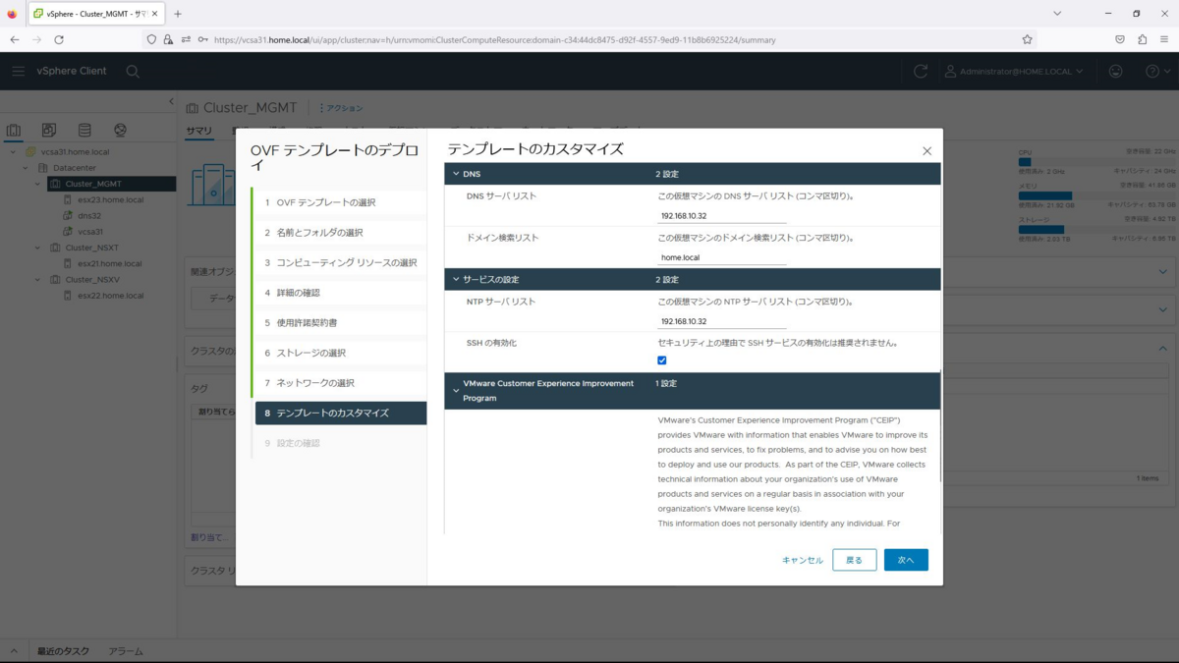Click the 次へ button
This screenshot has width=1179, height=663.
(x=906, y=560)
